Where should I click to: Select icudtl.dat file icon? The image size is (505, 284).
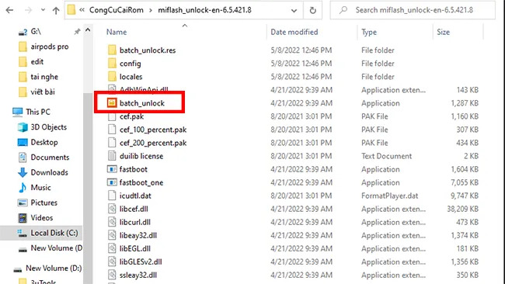pos(112,196)
